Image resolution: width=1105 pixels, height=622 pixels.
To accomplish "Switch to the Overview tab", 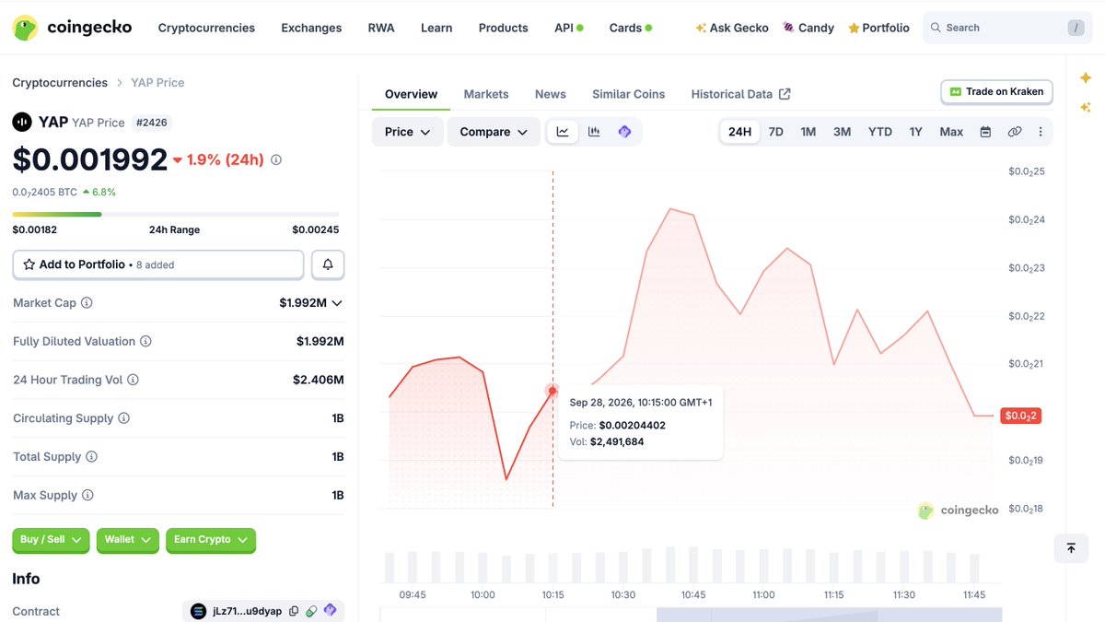I will pos(412,94).
